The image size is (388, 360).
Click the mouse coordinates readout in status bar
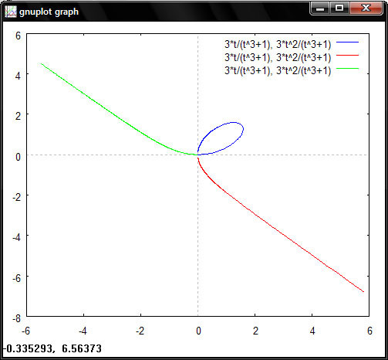click(52, 348)
